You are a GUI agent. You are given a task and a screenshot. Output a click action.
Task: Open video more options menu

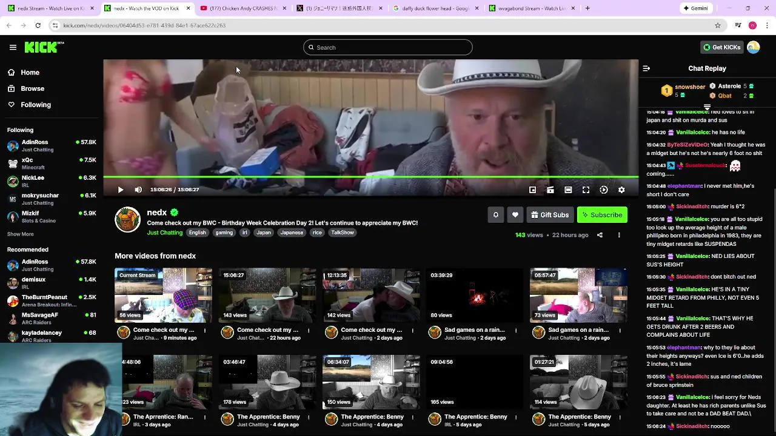coord(619,235)
